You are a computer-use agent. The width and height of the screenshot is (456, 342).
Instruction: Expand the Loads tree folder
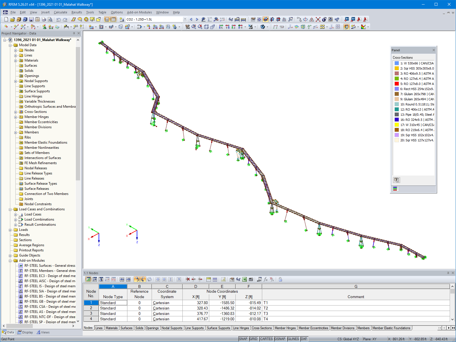point(10,230)
